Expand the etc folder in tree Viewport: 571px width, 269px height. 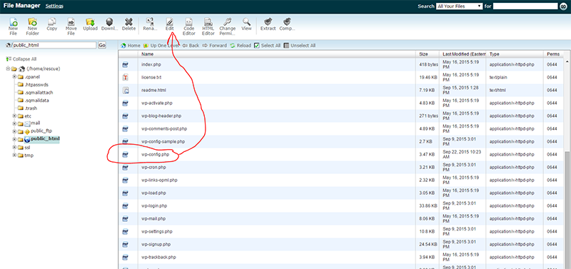click(14, 116)
